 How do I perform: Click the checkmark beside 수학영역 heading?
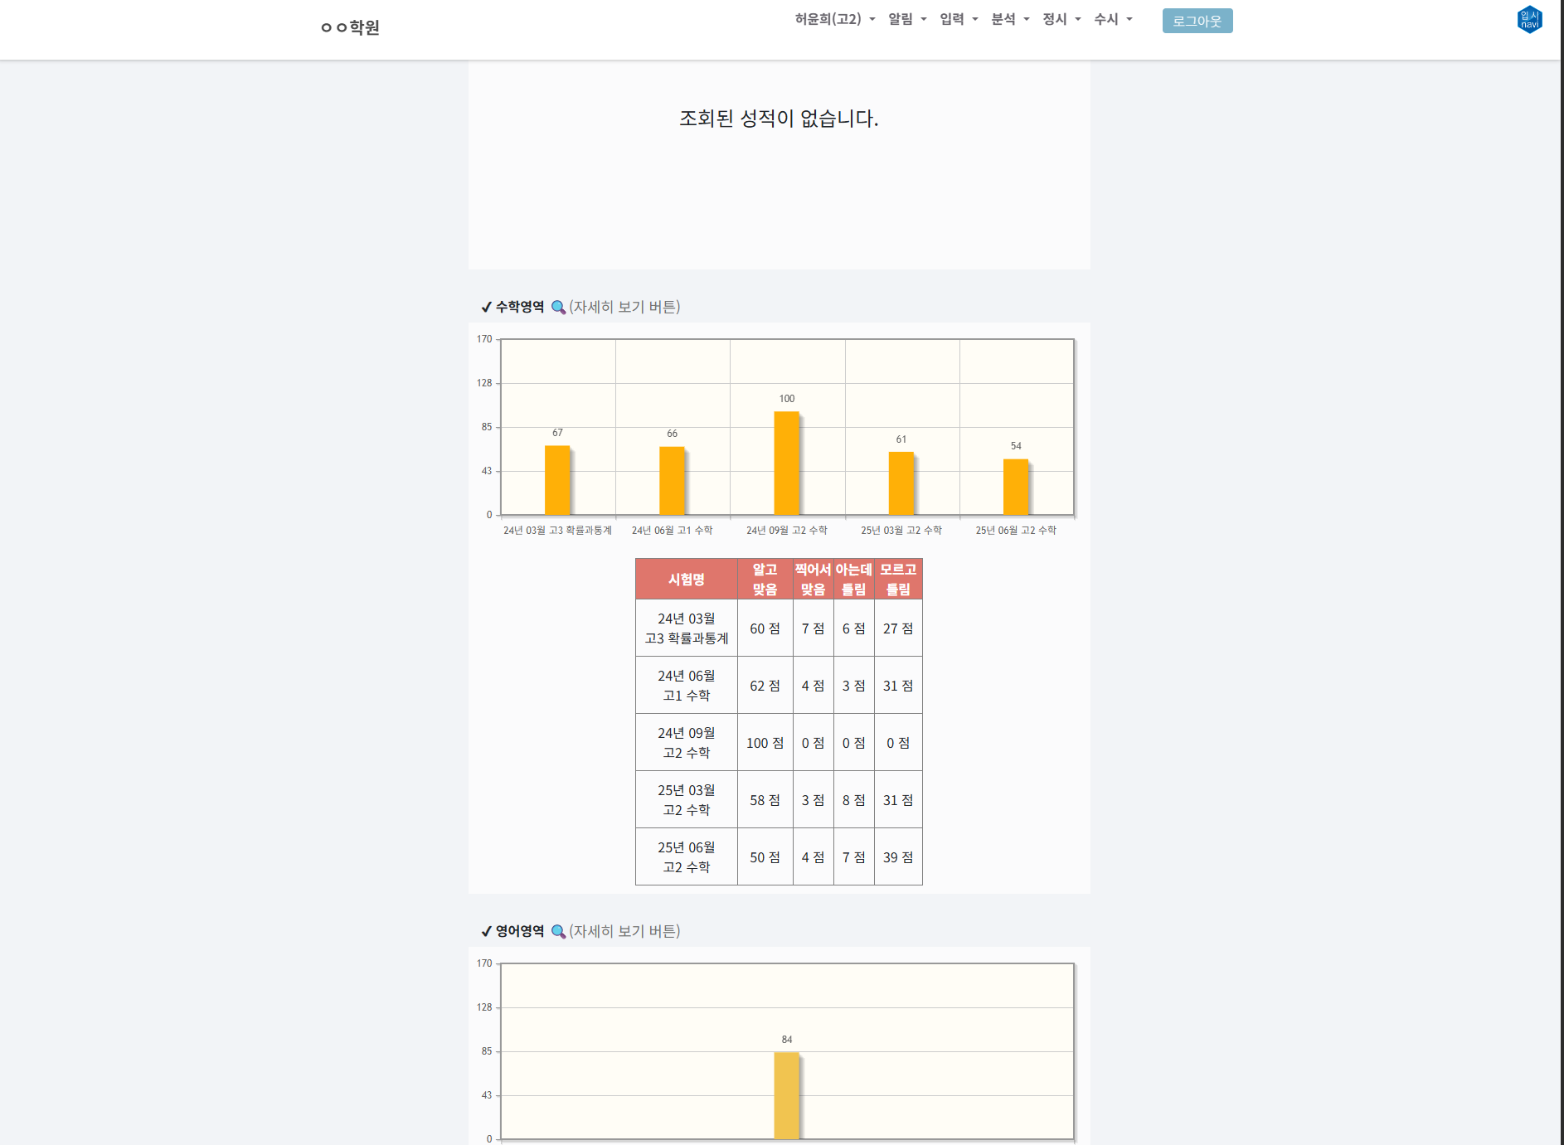point(486,307)
